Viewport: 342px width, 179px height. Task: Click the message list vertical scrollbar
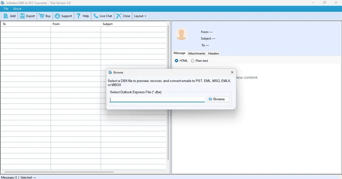click(x=168, y=92)
